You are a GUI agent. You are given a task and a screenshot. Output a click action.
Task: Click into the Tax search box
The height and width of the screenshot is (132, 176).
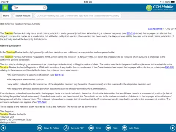29,8
